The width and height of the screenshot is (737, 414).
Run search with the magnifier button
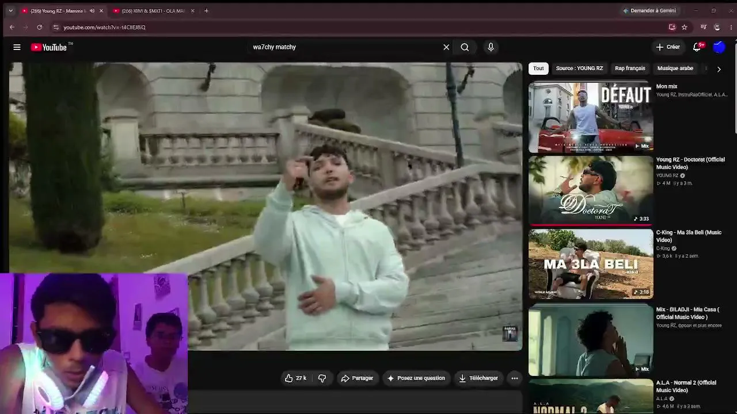click(465, 47)
